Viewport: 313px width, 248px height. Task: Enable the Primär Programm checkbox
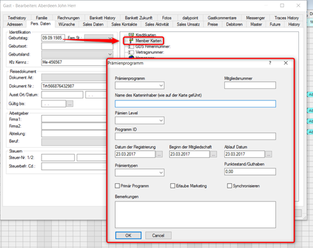pyautogui.click(x=118, y=186)
